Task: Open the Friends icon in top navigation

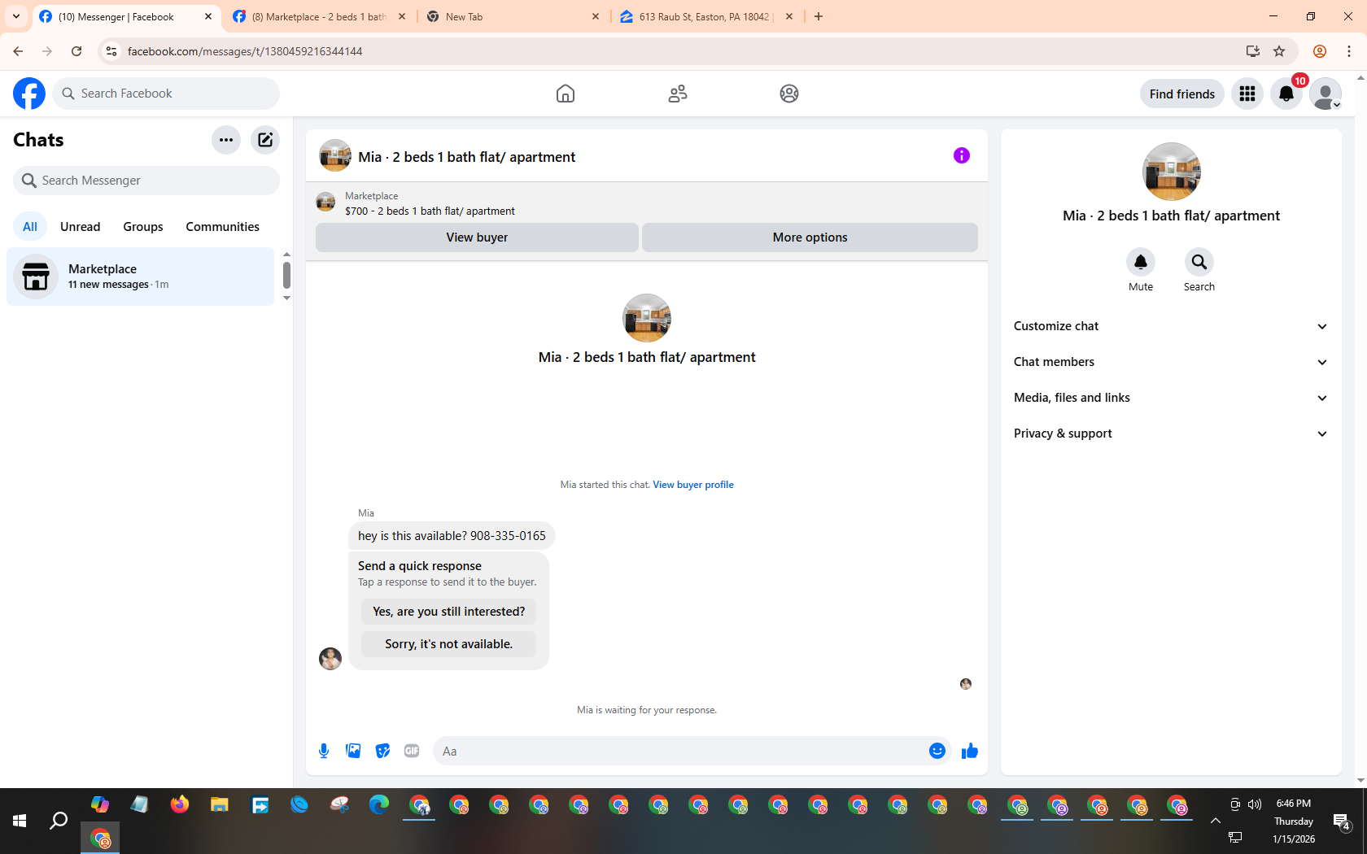Action: tap(678, 94)
